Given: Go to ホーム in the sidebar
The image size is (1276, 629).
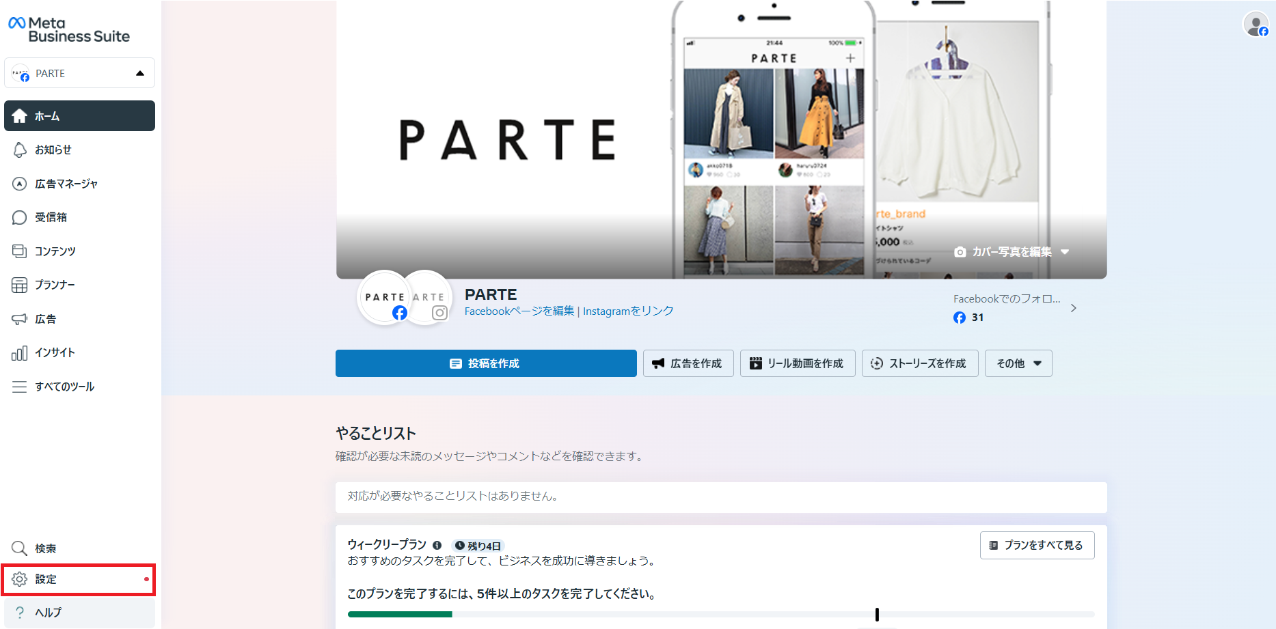Looking at the screenshot, I should 79,116.
